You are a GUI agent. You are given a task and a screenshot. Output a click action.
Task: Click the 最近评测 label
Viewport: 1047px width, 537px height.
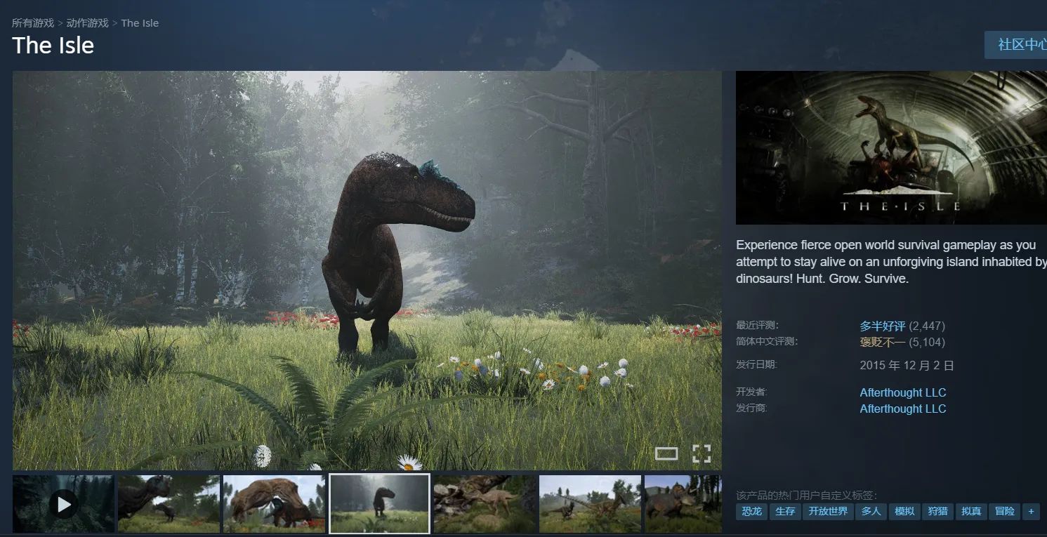pyautogui.click(x=757, y=325)
